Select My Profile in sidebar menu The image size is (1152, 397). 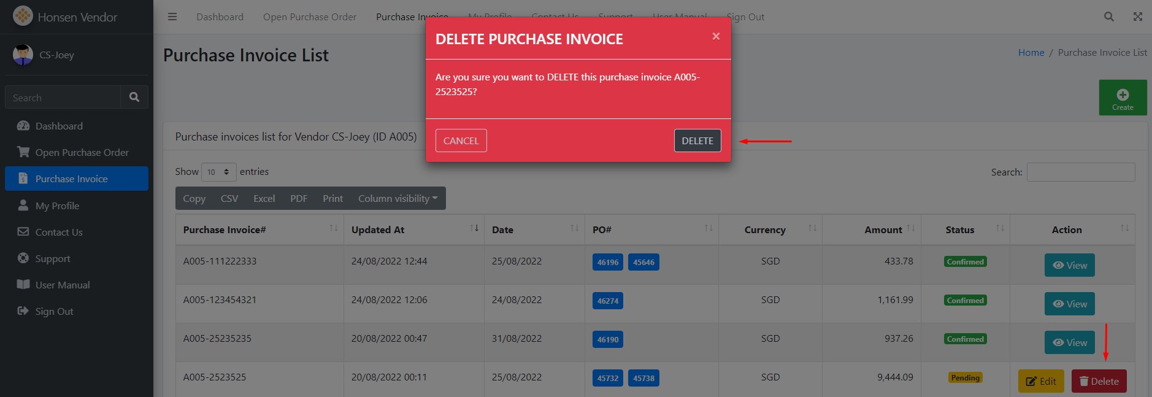pos(57,206)
